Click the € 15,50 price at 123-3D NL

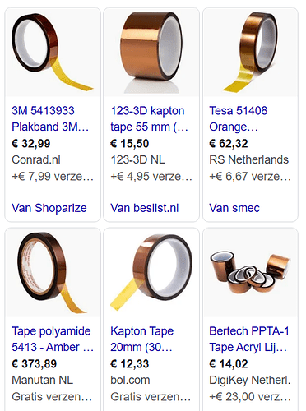(130, 144)
